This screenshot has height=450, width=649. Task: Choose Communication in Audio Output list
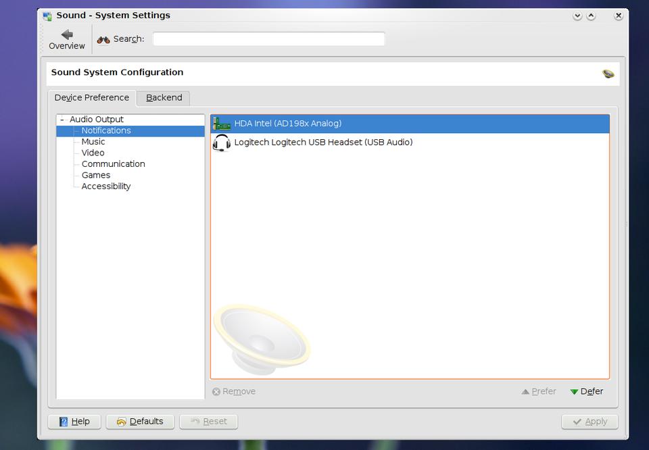[x=113, y=164]
